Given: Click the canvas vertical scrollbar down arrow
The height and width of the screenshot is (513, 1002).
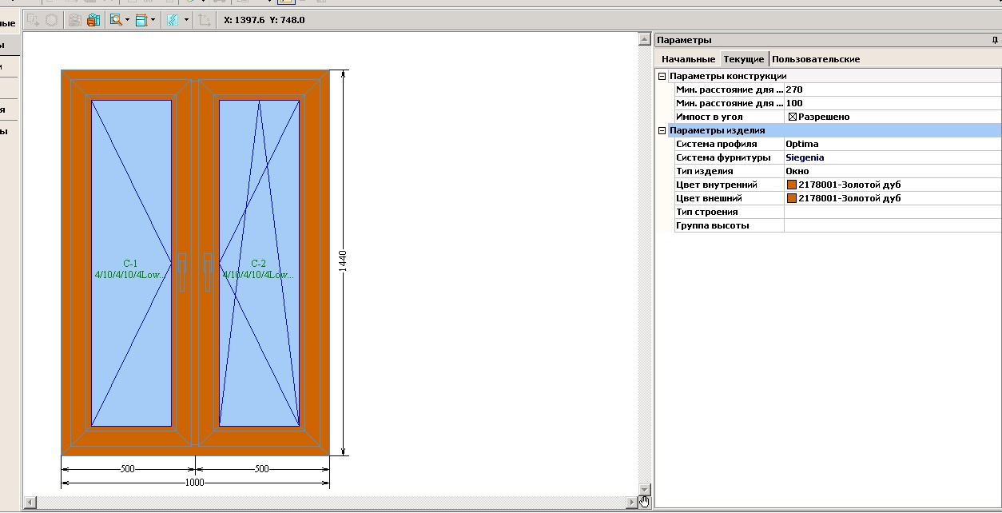Looking at the screenshot, I should [645, 489].
